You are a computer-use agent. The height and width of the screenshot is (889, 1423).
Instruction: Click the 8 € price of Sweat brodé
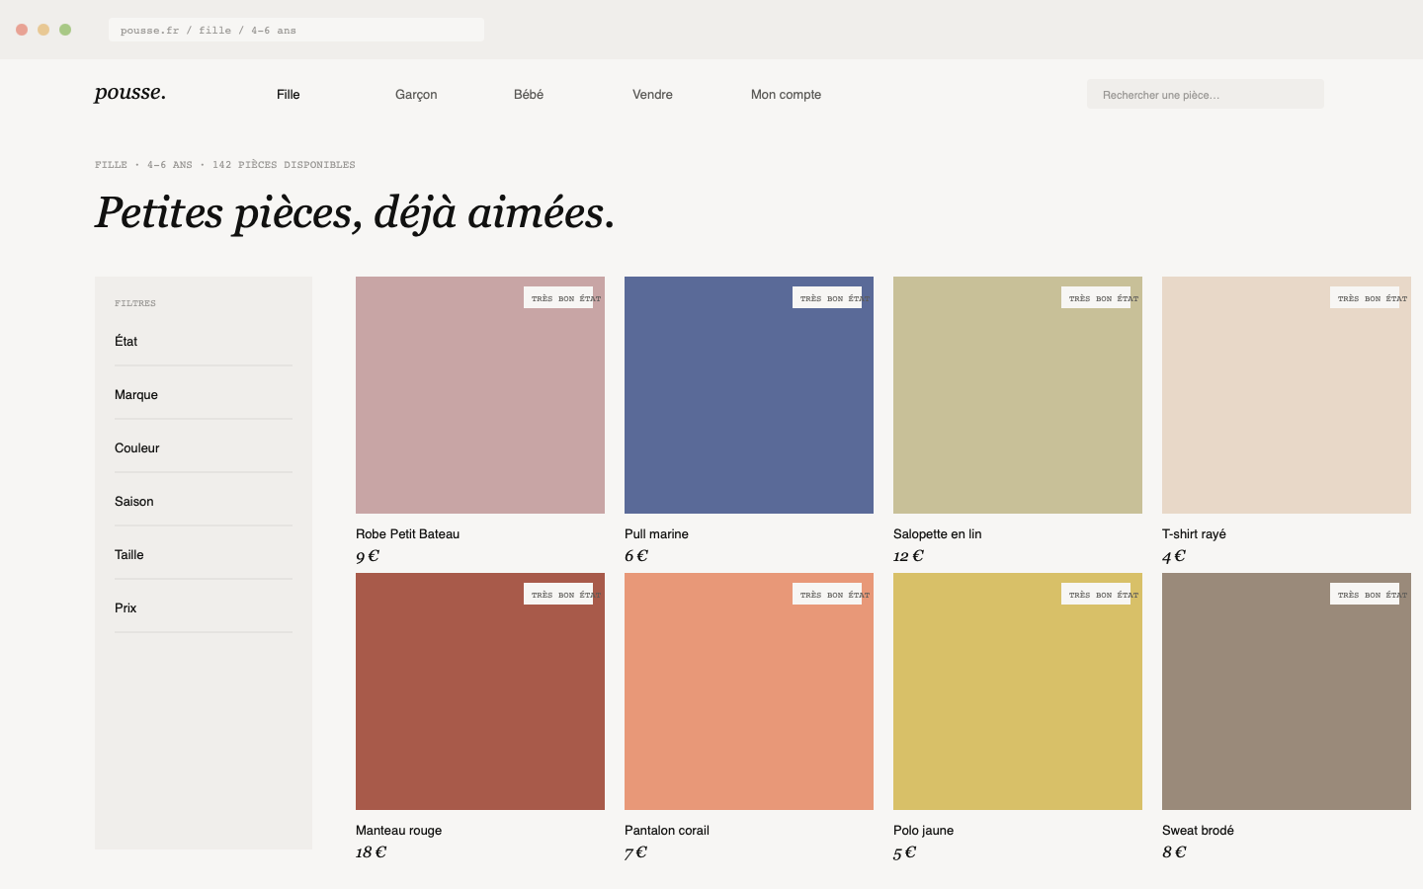click(x=1174, y=852)
